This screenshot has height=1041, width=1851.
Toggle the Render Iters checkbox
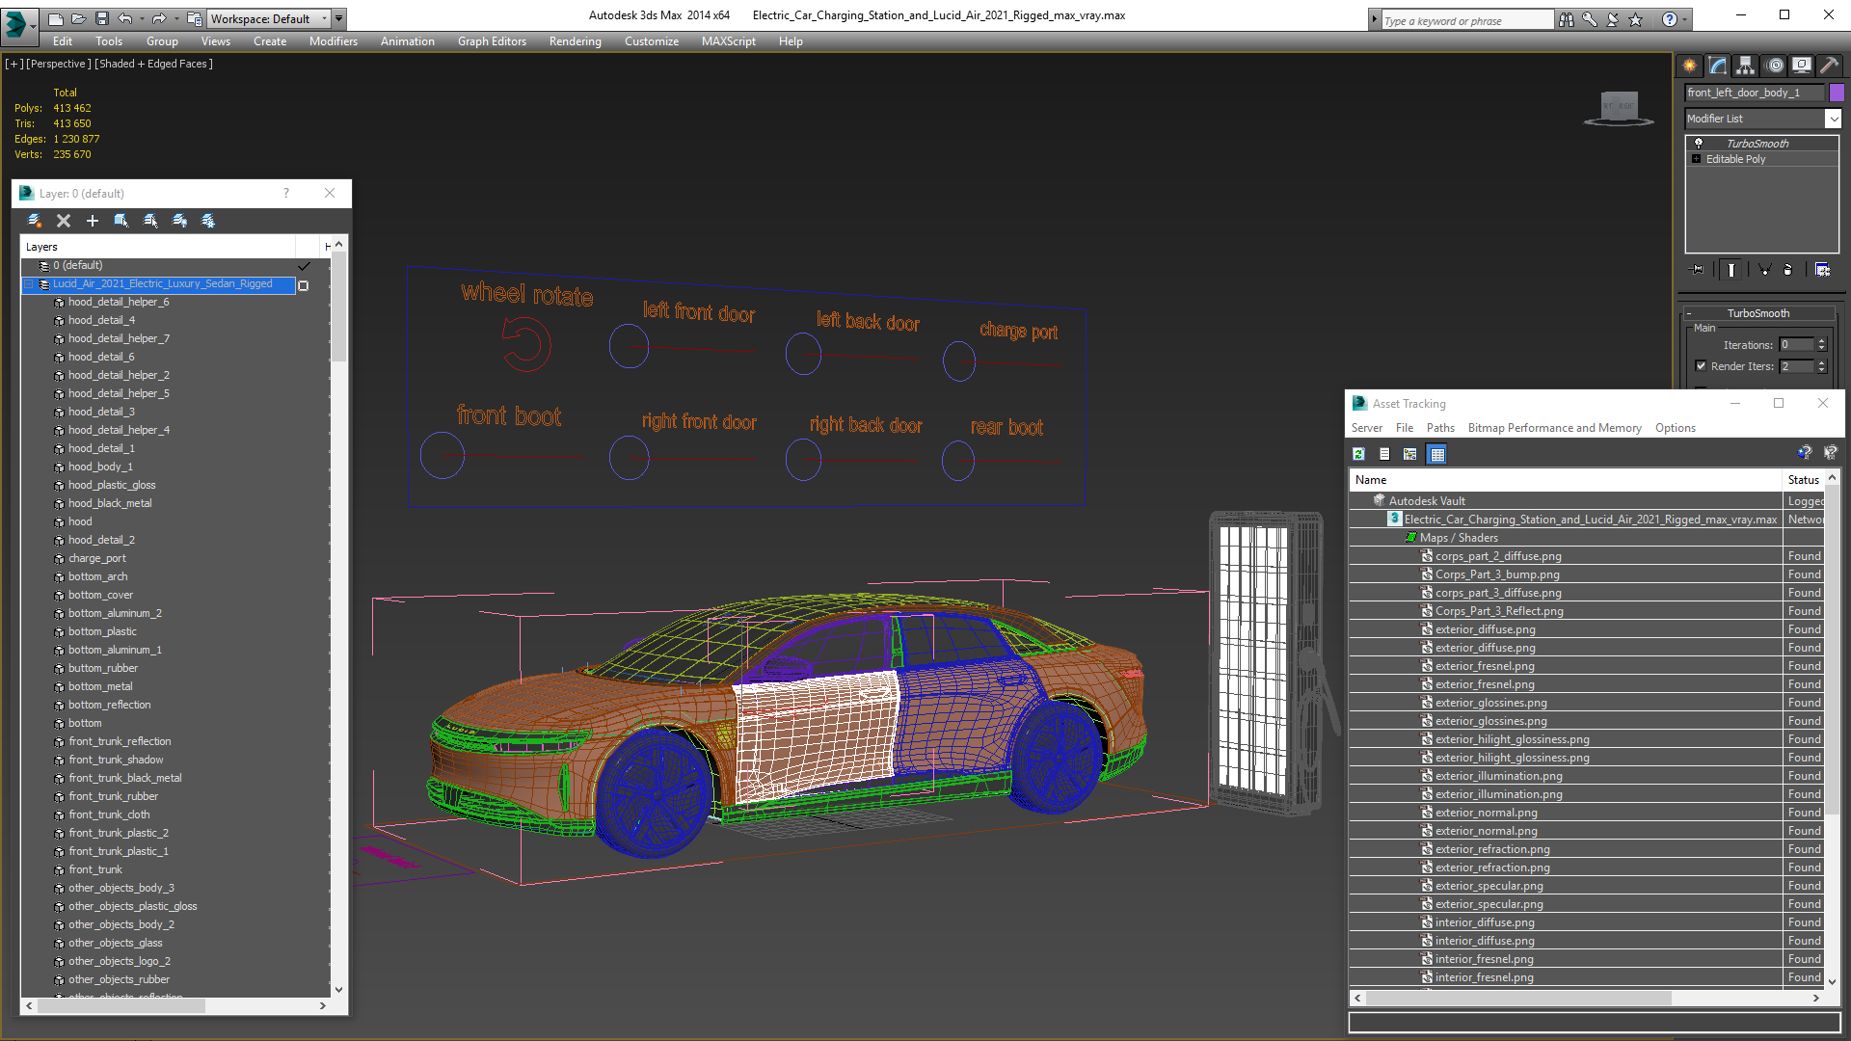pos(1702,366)
